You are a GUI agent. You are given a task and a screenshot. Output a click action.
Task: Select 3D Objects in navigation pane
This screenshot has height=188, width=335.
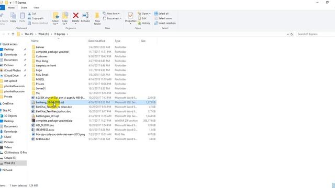click(x=10, y=116)
